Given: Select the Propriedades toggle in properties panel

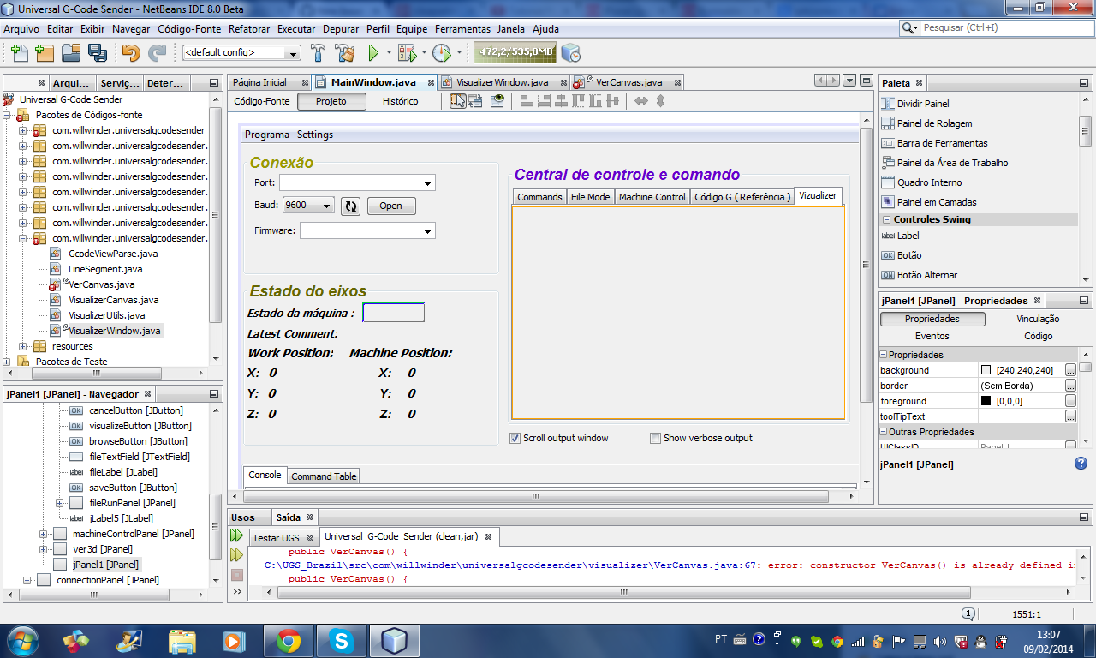Looking at the screenshot, I should pos(932,319).
